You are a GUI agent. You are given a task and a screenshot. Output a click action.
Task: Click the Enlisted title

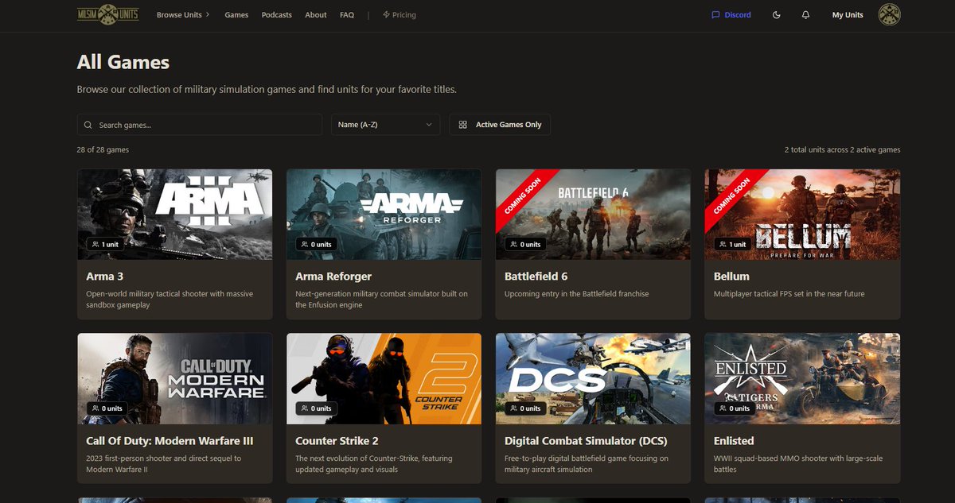[x=734, y=441]
